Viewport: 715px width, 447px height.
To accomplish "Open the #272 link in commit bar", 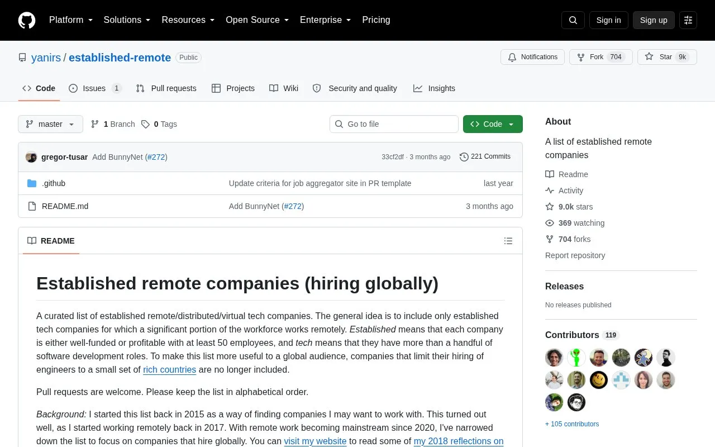I will coord(156,157).
